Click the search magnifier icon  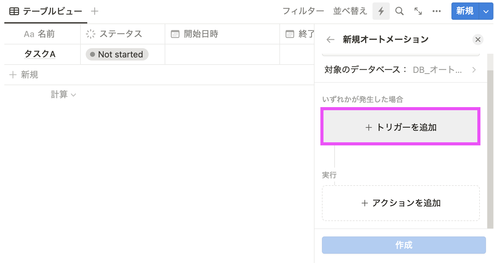[400, 11]
